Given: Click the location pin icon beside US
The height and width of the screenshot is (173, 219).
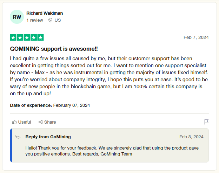Looking at the screenshot, I should [50, 20].
